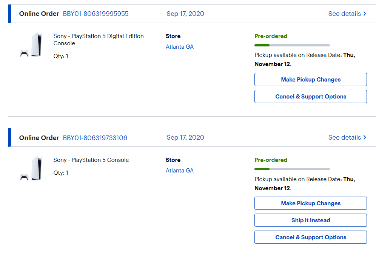This screenshot has height=257, width=376.
Task: Click See details for the Digital Edition order
Action: 344,14
